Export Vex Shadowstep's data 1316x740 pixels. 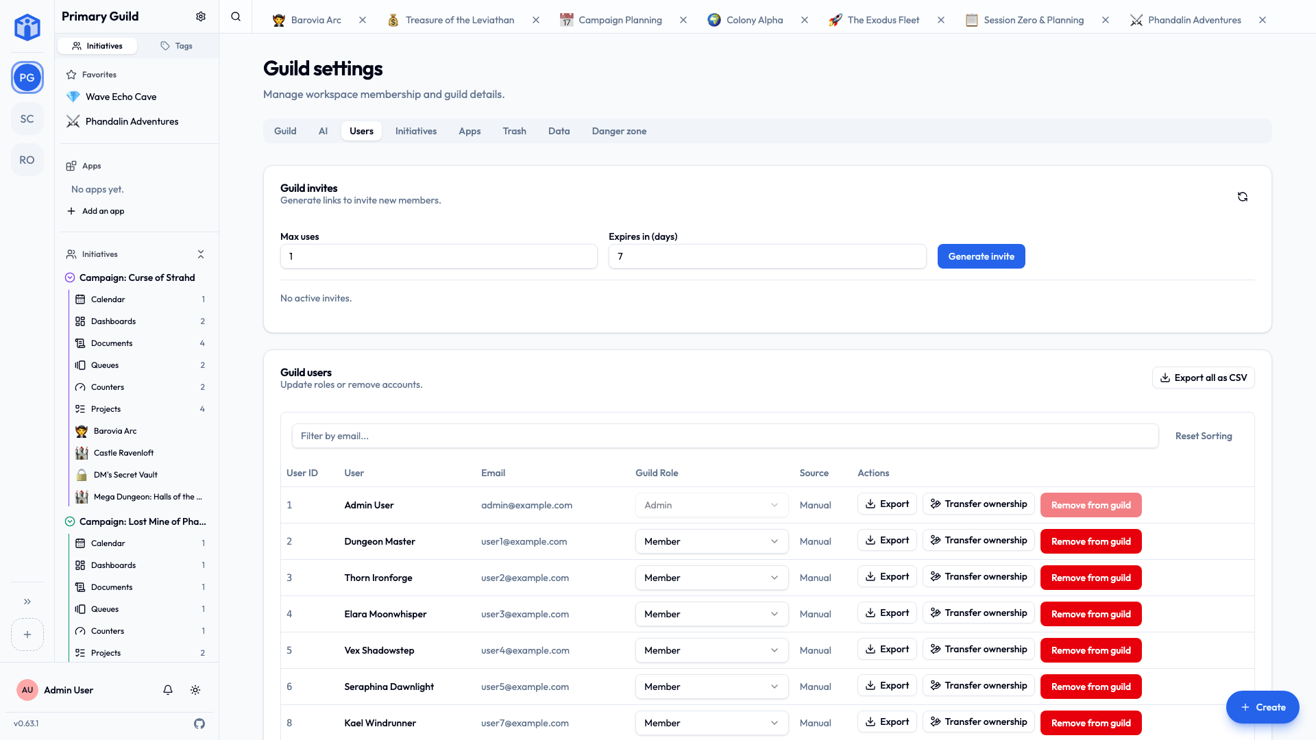click(887, 649)
